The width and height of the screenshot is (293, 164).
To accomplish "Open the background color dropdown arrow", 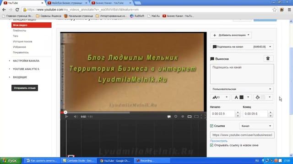I will tap(270, 97).
